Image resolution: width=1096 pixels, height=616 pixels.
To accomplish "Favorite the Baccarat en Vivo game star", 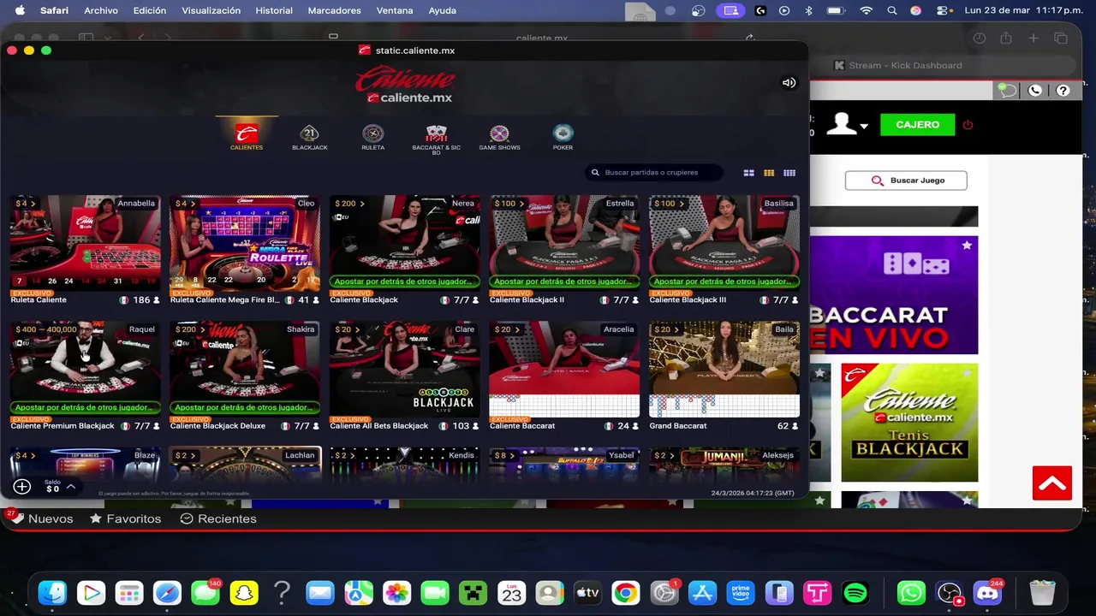I will (967, 246).
